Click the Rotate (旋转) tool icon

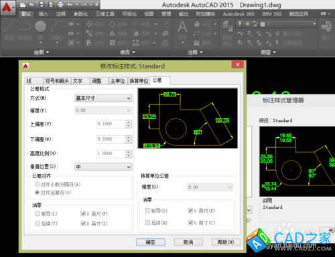click(113, 24)
